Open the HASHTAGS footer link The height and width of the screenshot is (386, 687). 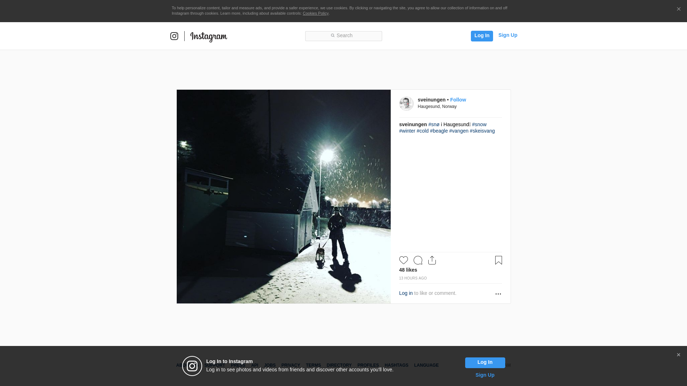[396, 365]
